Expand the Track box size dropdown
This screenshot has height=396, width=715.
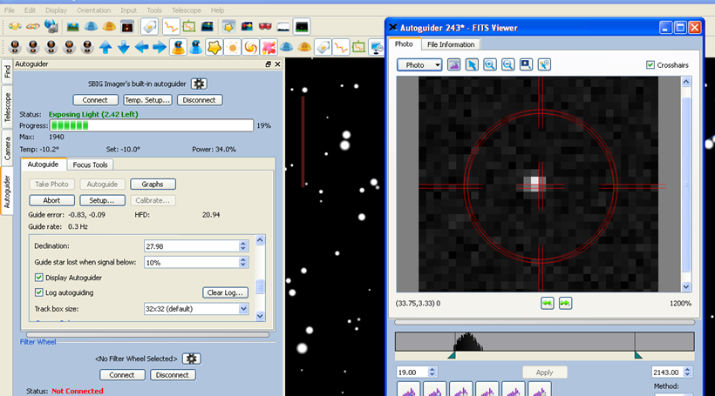(x=242, y=309)
